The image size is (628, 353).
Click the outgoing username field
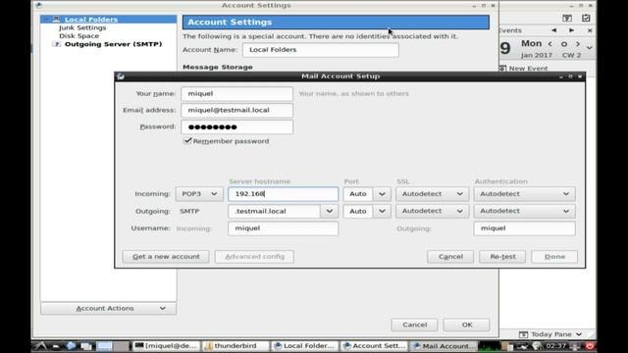click(525, 228)
